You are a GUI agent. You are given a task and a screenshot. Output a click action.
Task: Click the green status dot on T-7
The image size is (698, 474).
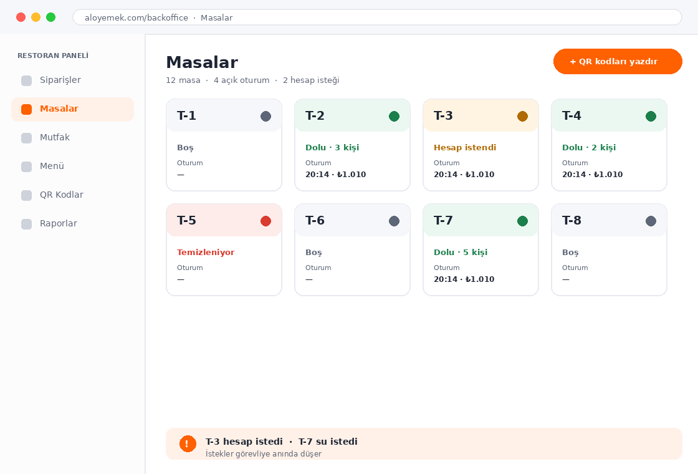click(x=523, y=221)
